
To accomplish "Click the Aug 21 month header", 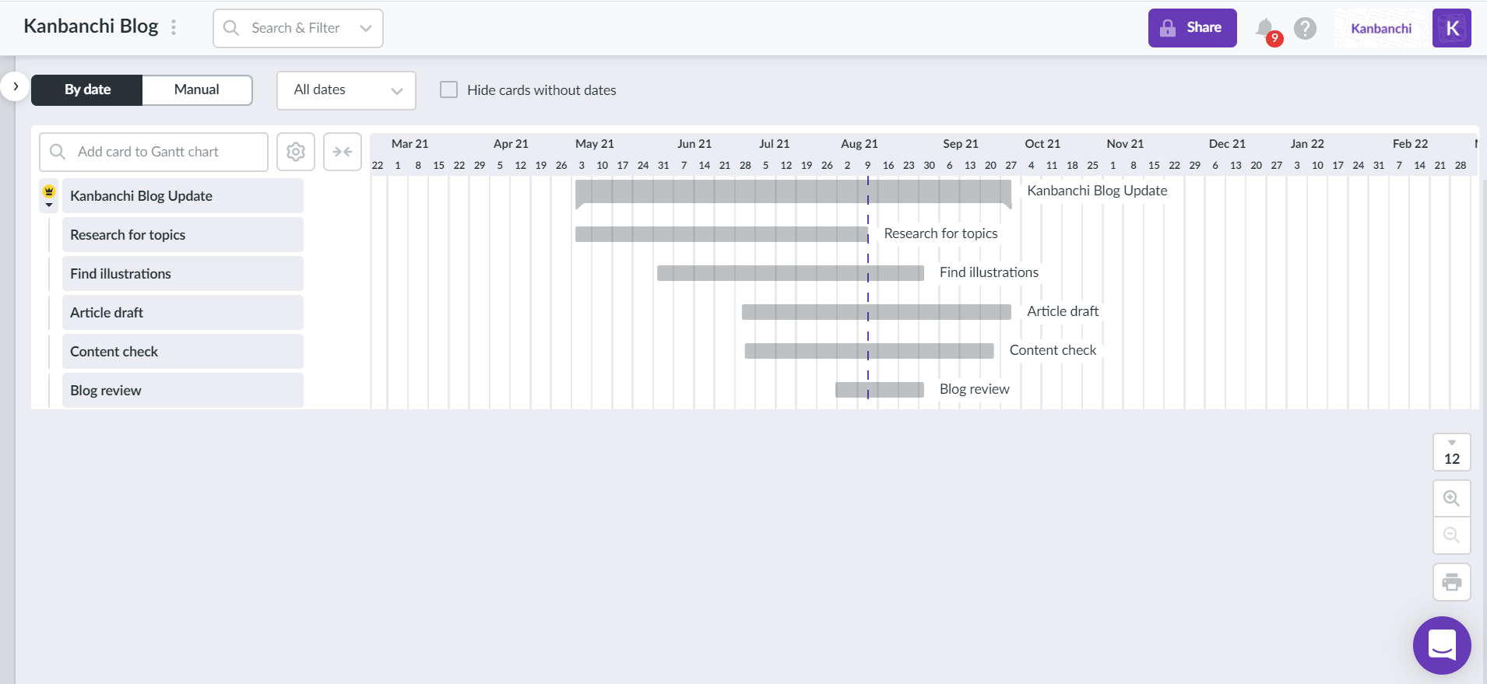I will point(860,144).
